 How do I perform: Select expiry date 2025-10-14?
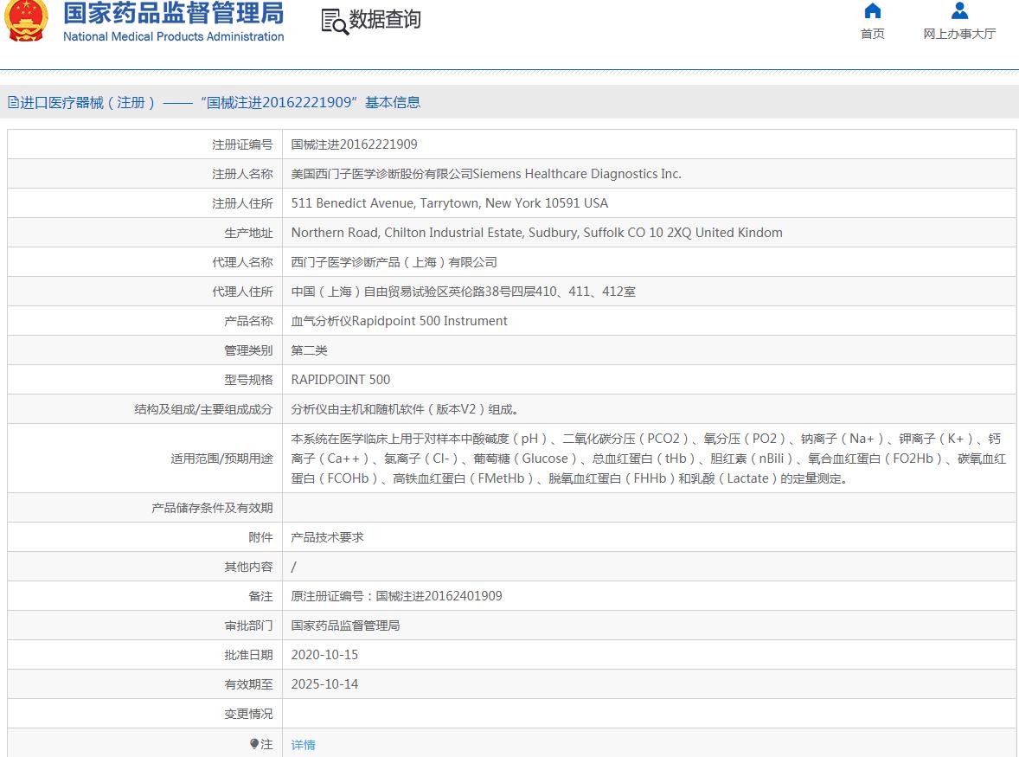point(325,684)
